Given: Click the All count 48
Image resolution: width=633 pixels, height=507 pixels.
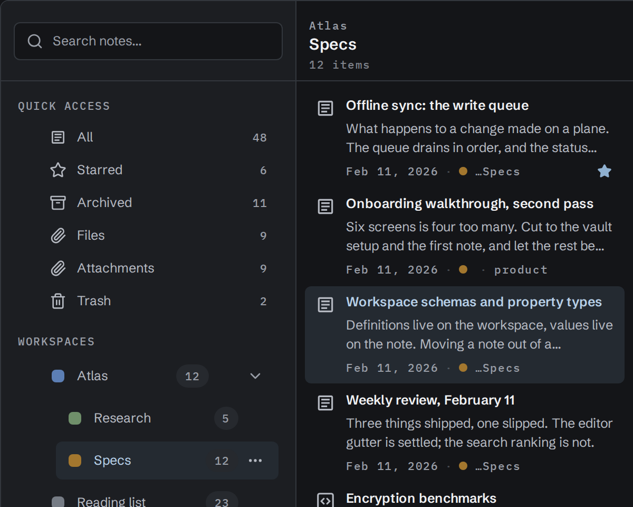Looking at the screenshot, I should [x=260, y=138].
